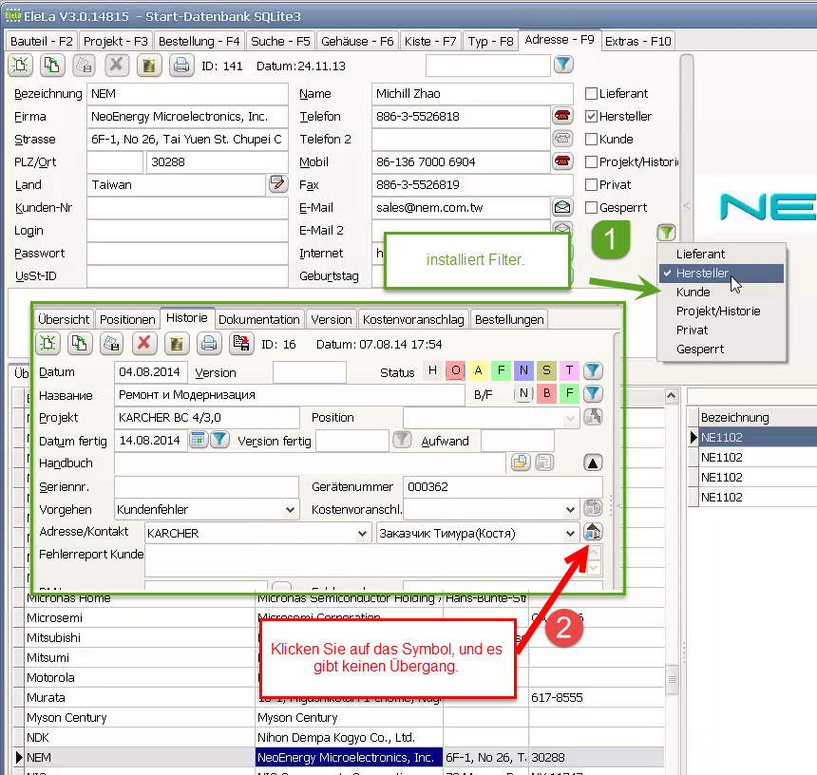Switch to the Kostenvoranschlag tab

click(413, 319)
